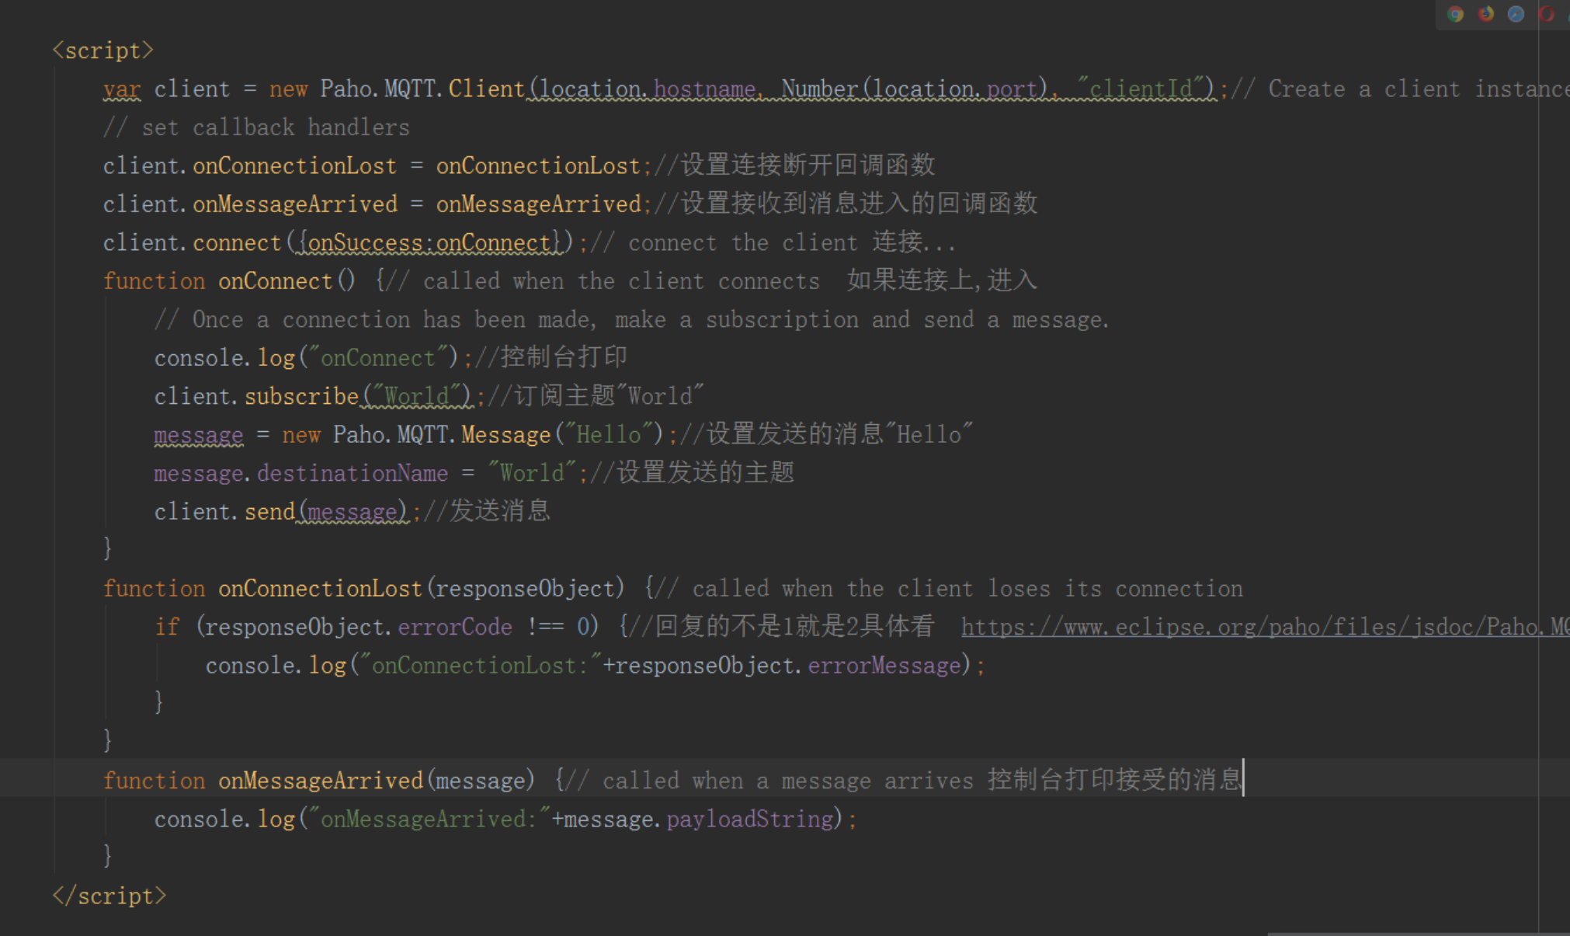The image size is (1570, 936).
Task: Click the underlined hostname property
Action: pos(704,89)
